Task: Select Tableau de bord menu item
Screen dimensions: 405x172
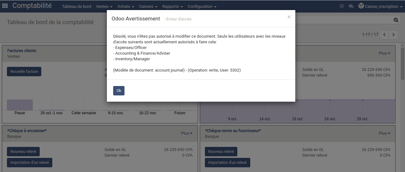Action: (x=77, y=7)
